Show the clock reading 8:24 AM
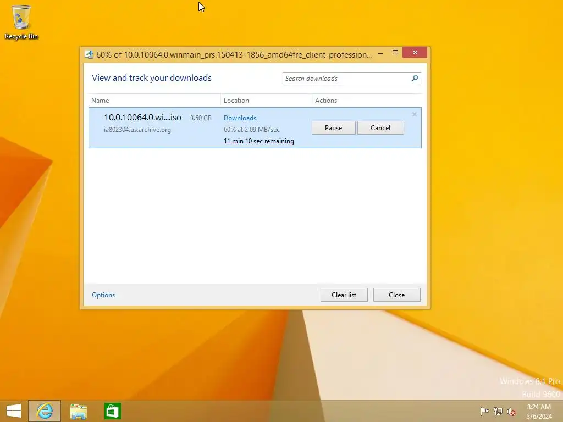Screen dimensions: 563x422 (x=539, y=407)
